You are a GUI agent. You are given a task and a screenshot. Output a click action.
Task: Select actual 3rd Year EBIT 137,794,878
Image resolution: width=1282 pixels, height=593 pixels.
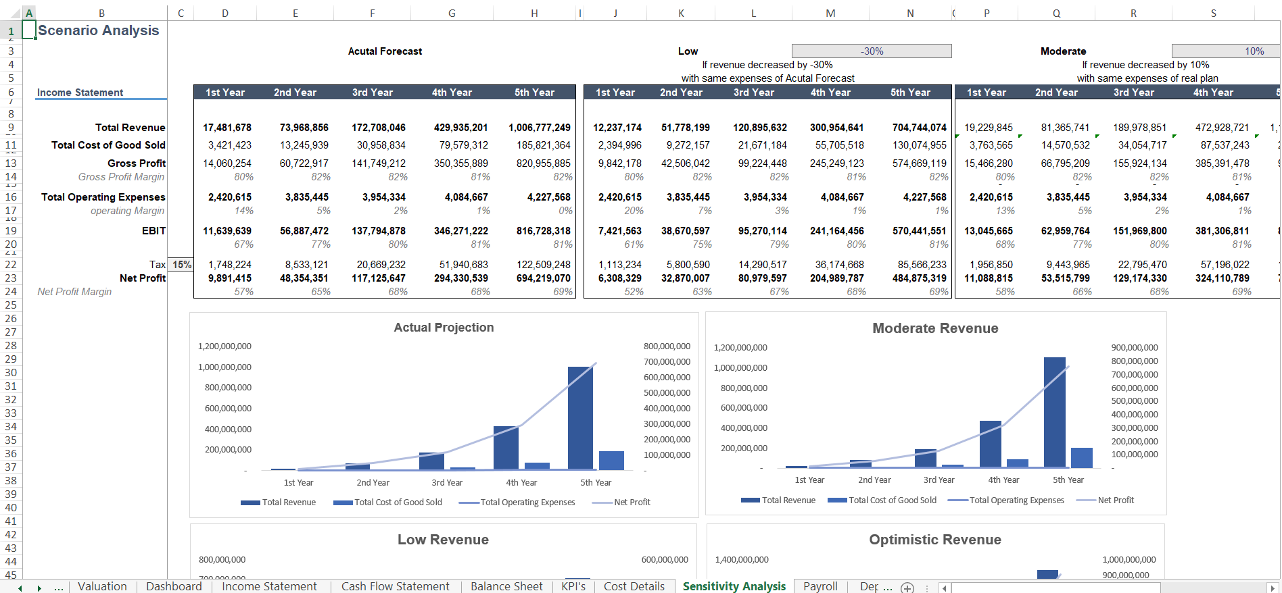point(379,231)
